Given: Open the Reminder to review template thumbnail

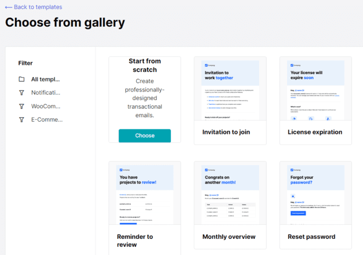Looking at the screenshot, I should click(145, 193).
